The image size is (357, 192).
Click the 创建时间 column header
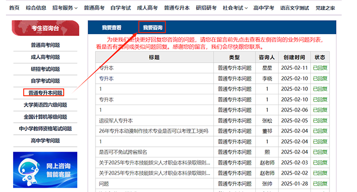click(x=294, y=57)
